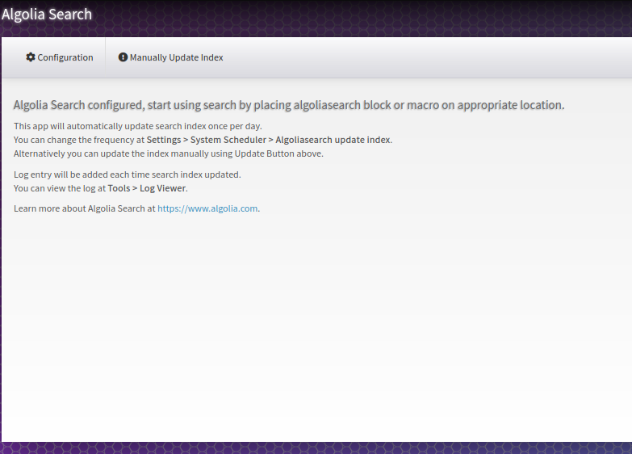Image resolution: width=632 pixels, height=454 pixels.
Task: Click the 'Tools > Log Viewer' text
Action: (x=147, y=188)
